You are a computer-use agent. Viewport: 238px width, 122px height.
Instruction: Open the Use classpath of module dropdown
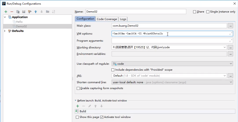point(231,64)
